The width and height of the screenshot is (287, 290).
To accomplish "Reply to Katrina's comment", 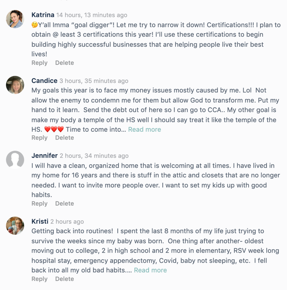I will (x=39, y=63).
